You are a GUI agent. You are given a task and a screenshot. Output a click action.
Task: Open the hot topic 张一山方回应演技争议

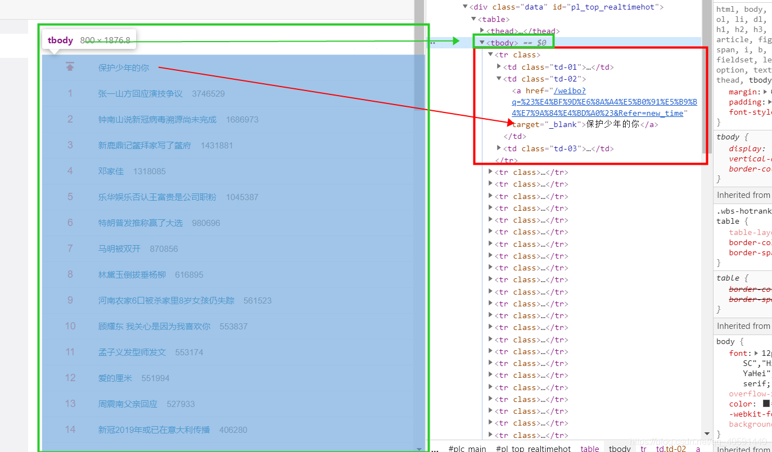tap(141, 93)
